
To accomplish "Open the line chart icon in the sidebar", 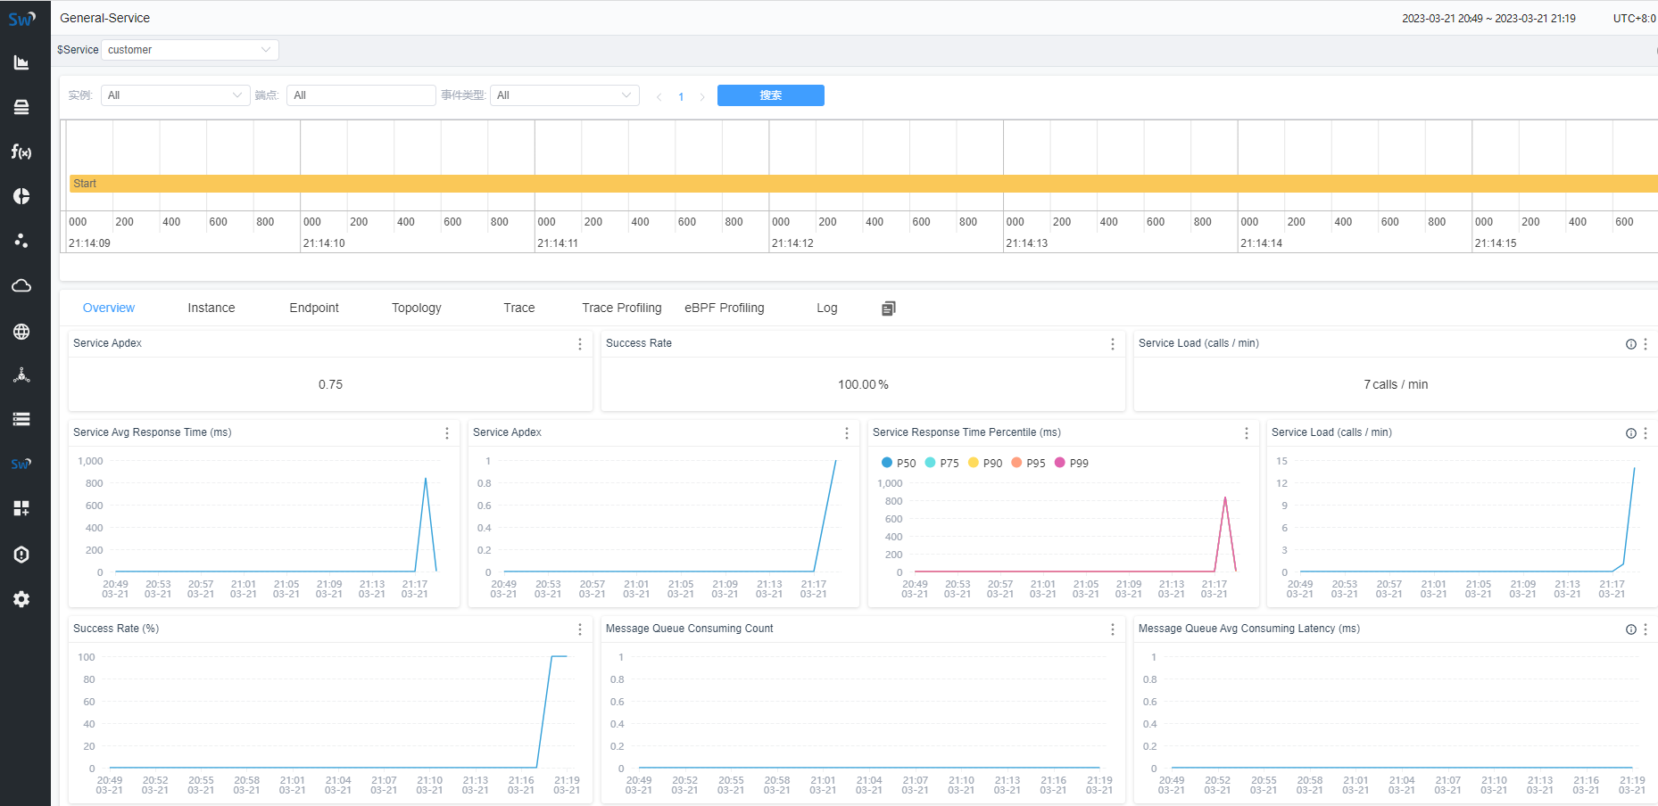I will click(x=21, y=62).
